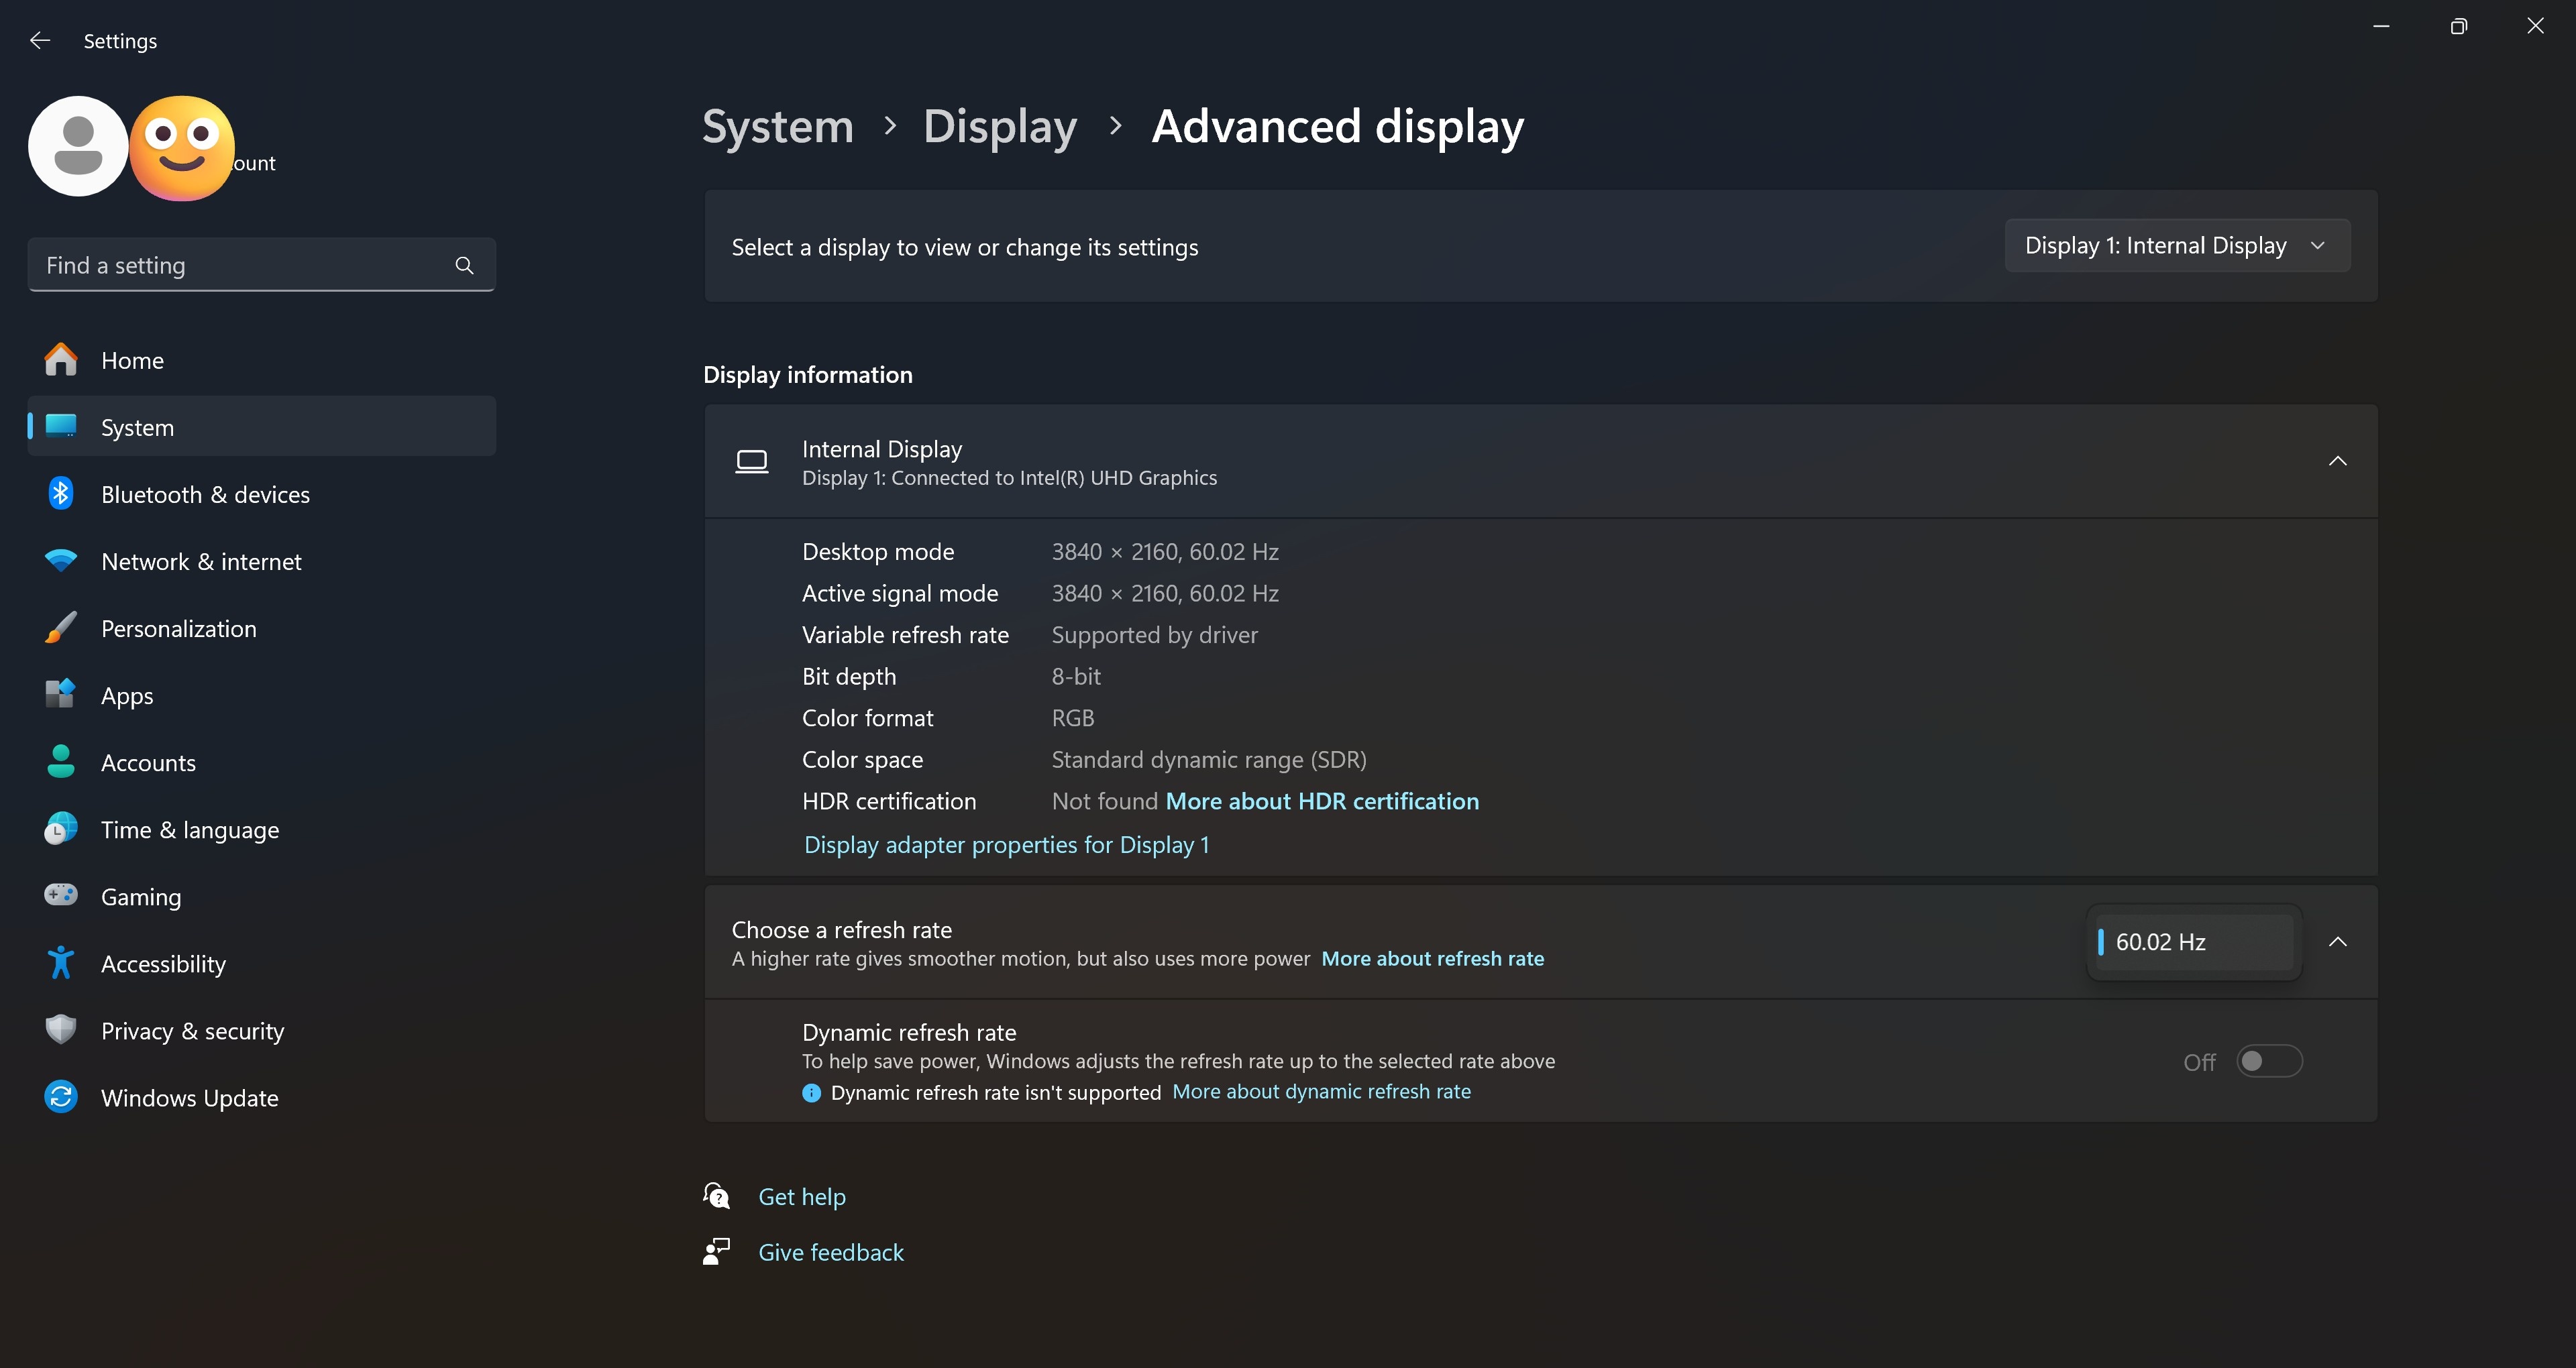2576x1368 pixels.
Task: Open Time & language settings
Action: (190, 830)
